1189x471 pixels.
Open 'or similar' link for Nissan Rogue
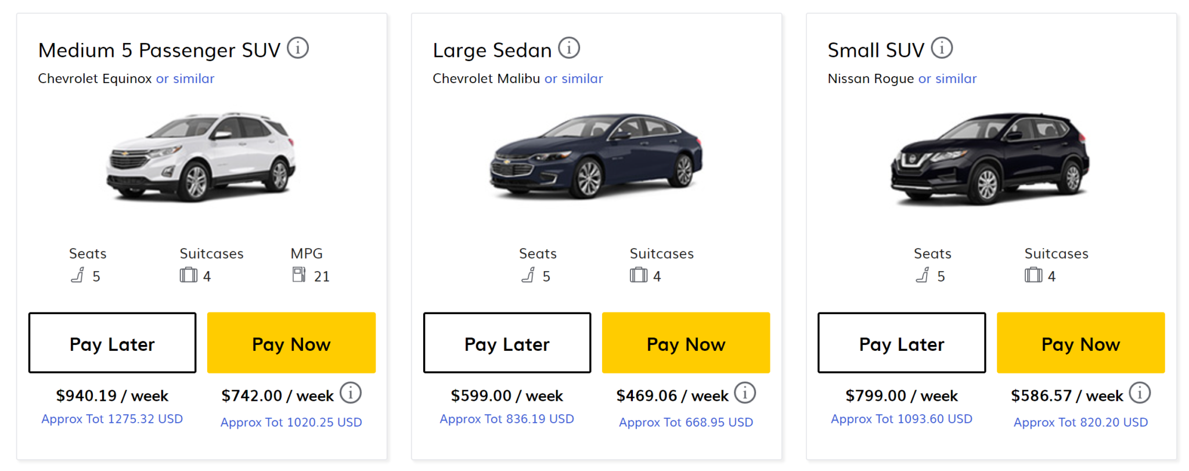click(x=947, y=78)
